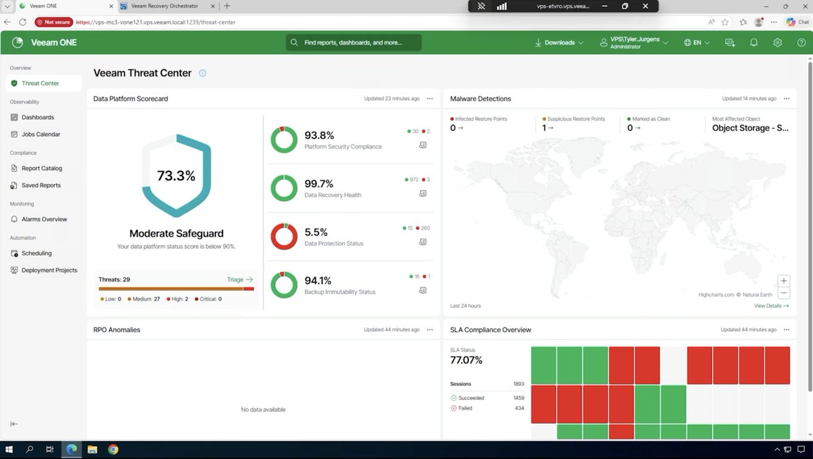
Task: Click the Veeam ONE logo
Action: tap(45, 42)
